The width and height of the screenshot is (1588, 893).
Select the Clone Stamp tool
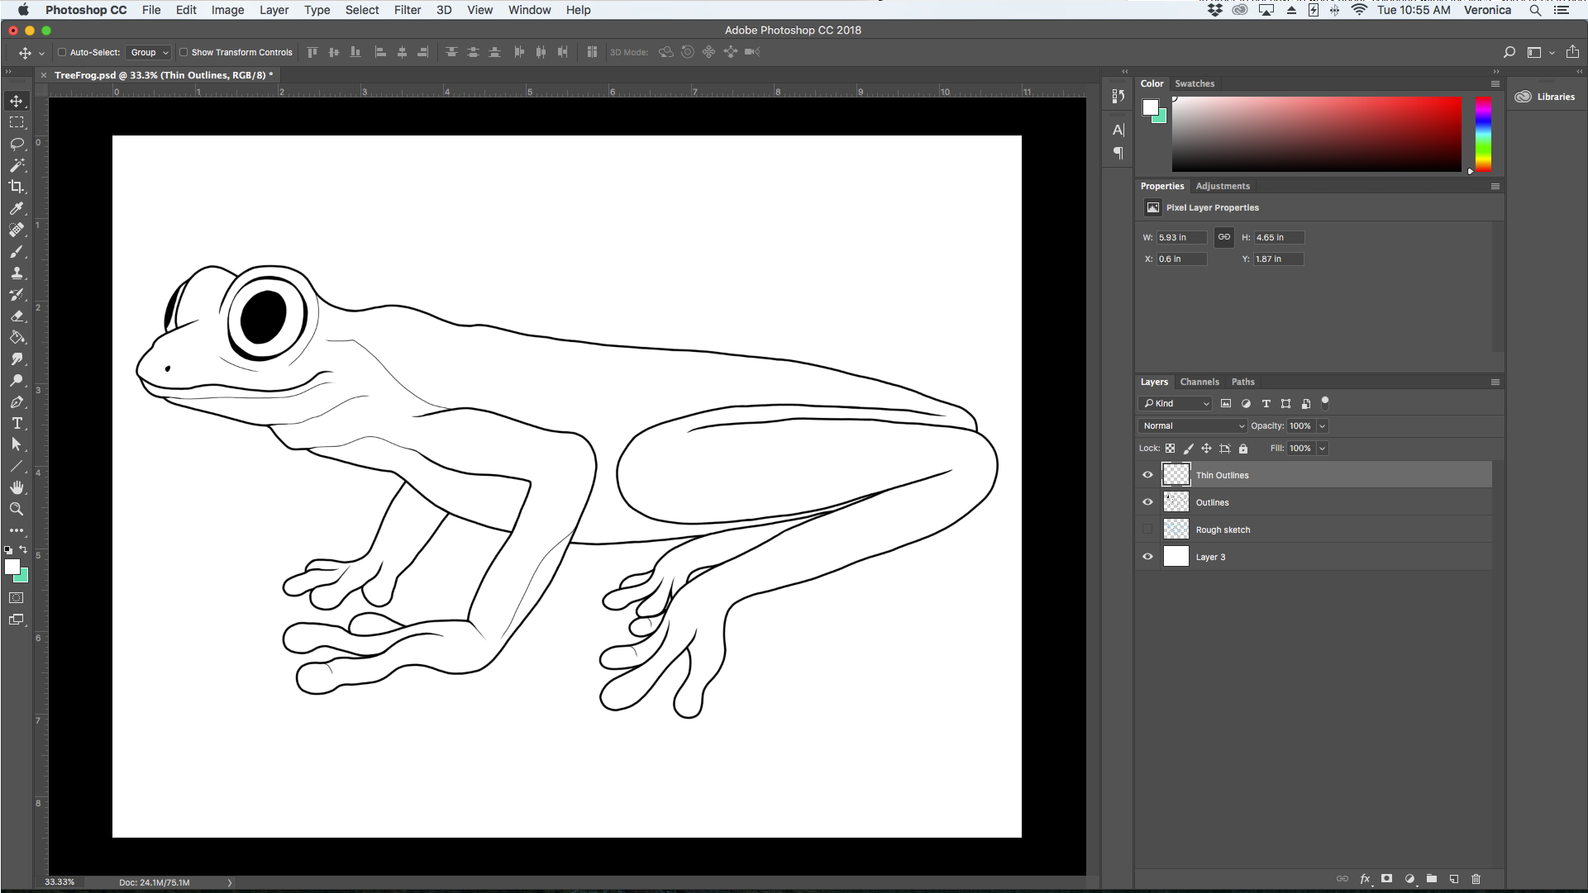(x=17, y=273)
